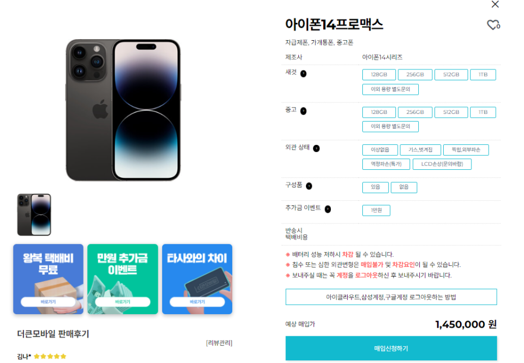Click 매입신청하기 button
This screenshot has height=363, width=524.
[391, 348]
